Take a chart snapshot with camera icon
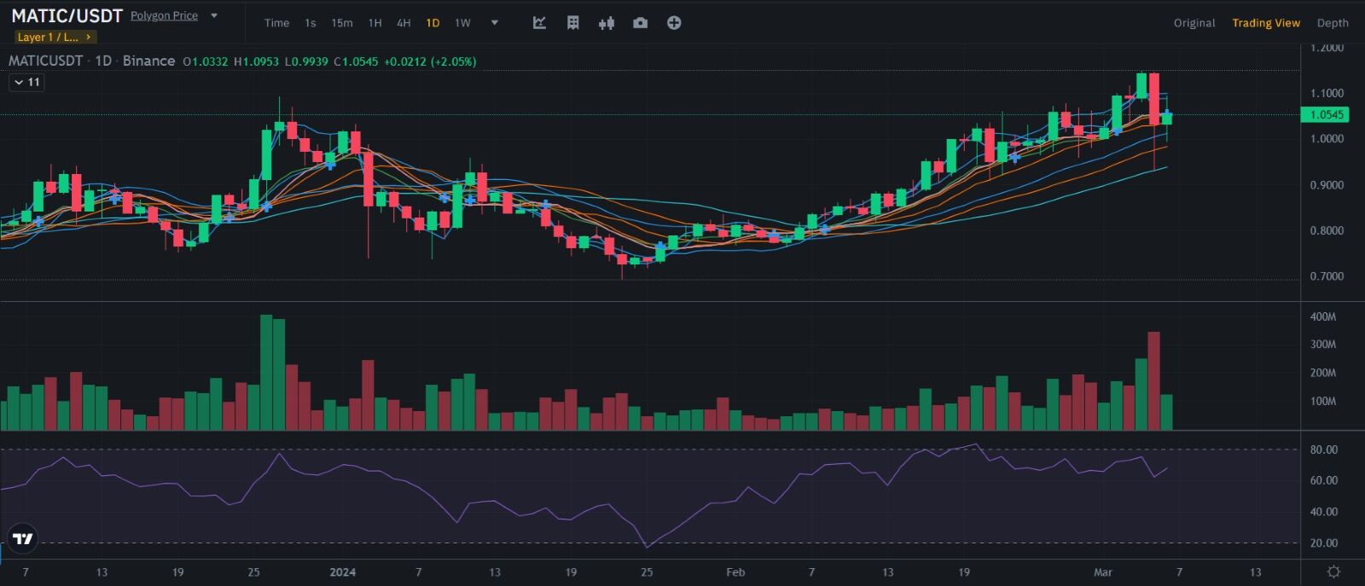 (640, 23)
